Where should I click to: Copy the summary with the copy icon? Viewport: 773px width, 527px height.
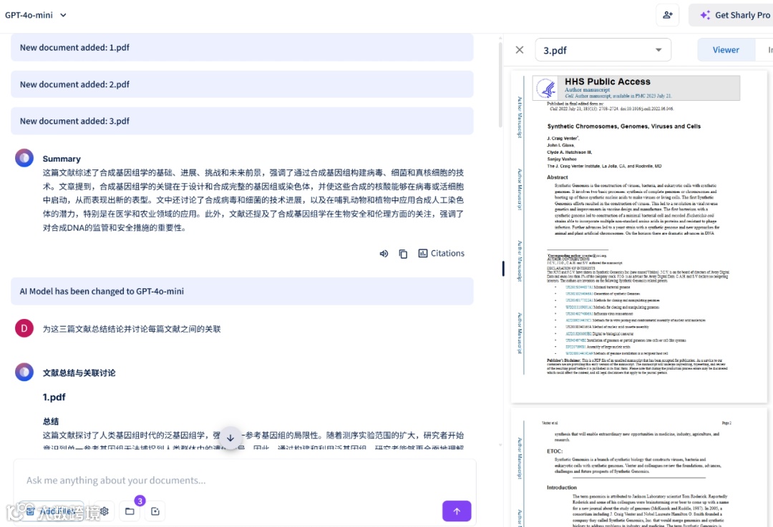click(403, 254)
